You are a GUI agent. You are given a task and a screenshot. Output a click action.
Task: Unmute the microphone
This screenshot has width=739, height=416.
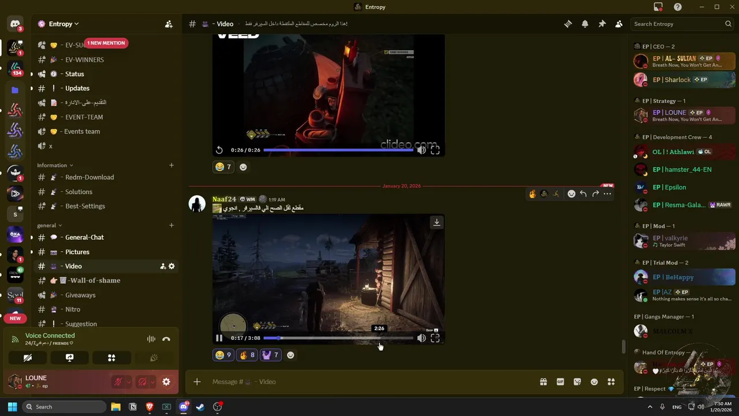118,382
